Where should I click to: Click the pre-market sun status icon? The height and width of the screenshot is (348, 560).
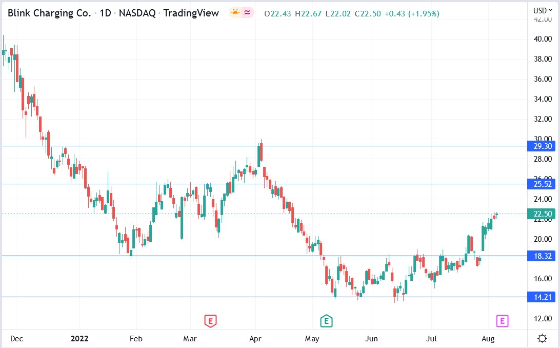pyautogui.click(x=235, y=13)
